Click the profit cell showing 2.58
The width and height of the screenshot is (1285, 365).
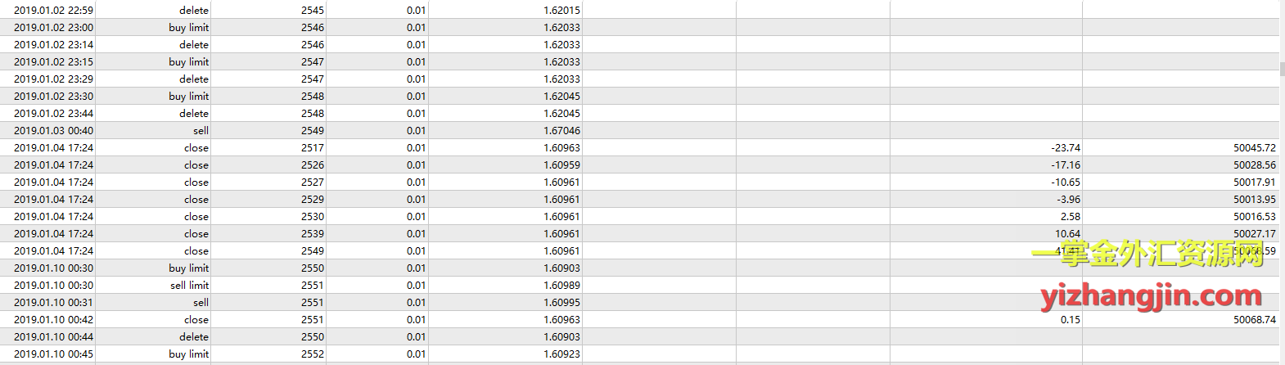coord(1071,217)
